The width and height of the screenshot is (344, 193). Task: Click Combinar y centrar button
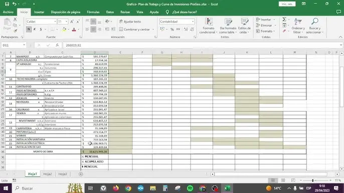pyautogui.click(x=134, y=29)
